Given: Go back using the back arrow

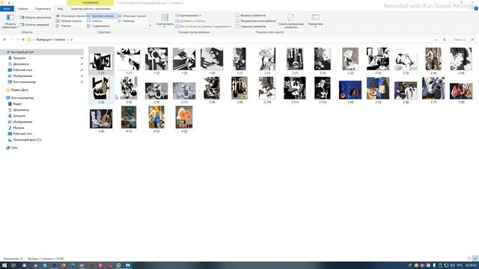Looking at the screenshot, I should click(x=4, y=40).
